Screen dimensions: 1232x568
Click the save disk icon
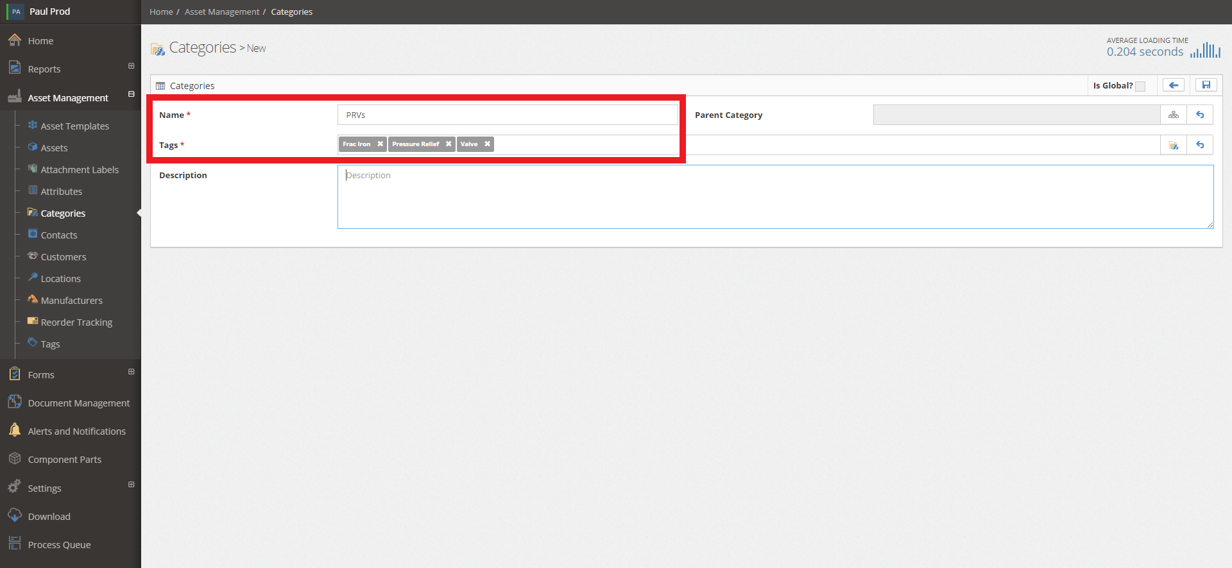[1206, 85]
